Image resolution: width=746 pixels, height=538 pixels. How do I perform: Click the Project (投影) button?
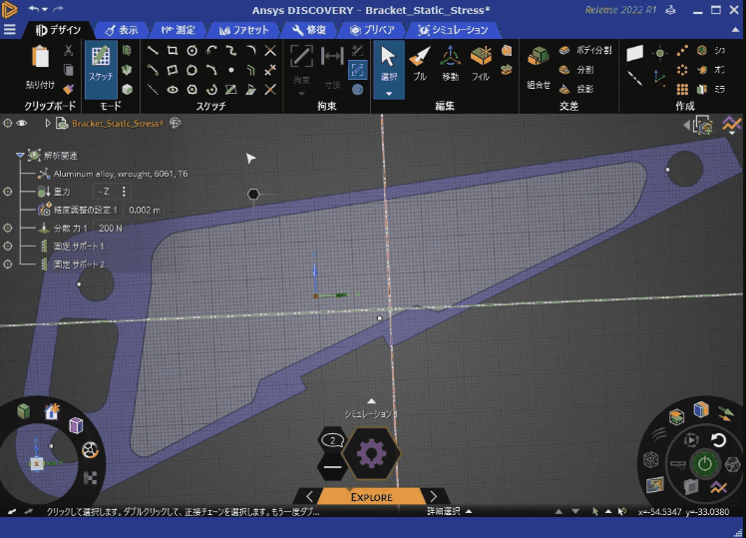576,89
